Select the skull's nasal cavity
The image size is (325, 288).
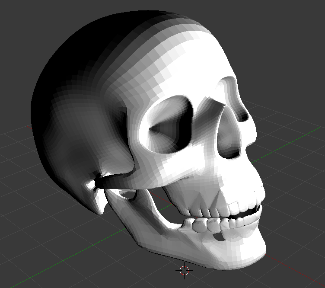point(229,133)
